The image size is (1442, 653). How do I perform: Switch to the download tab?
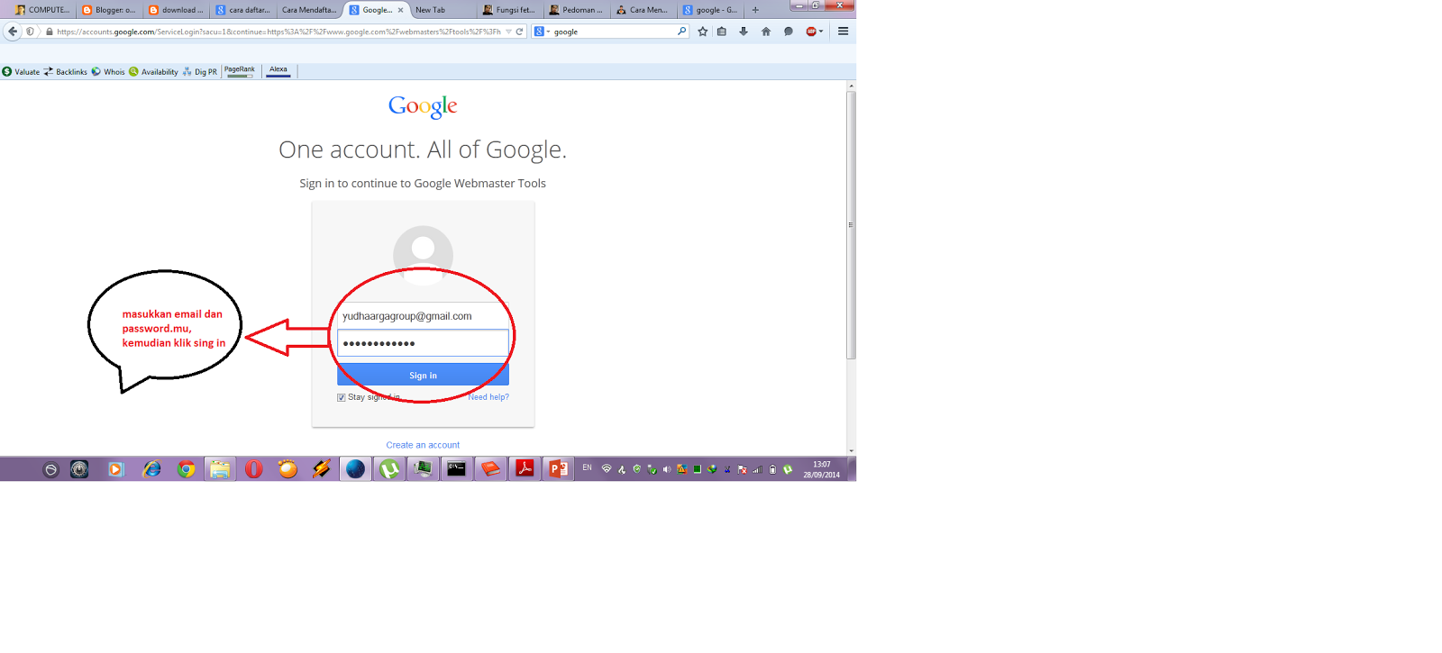point(177,10)
